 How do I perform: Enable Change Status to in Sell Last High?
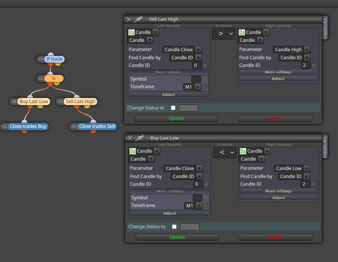pos(173,108)
